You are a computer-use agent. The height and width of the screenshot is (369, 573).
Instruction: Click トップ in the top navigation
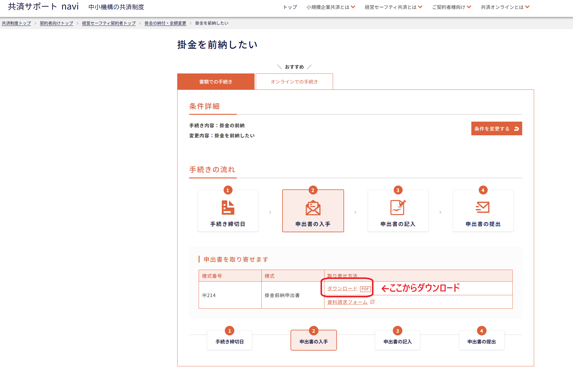[x=290, y=7]
